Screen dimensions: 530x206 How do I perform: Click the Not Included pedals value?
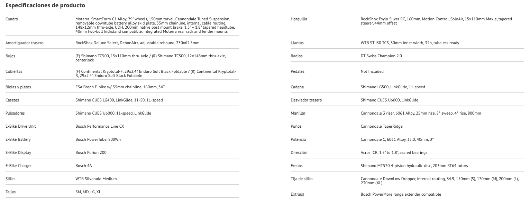[372, 71]
